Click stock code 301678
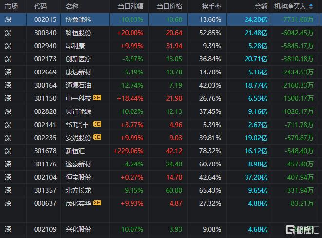The width and height of the screenshot is (322, 238). 45,151
